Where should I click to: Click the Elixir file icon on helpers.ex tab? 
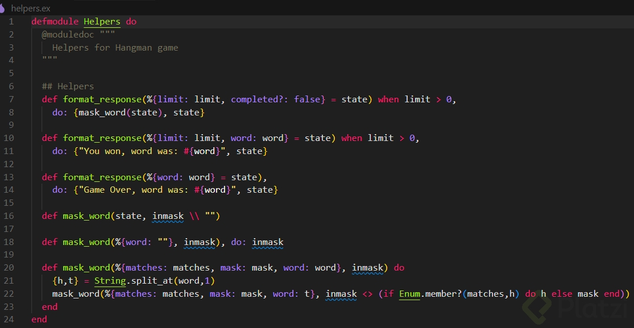tap(2, 8)
